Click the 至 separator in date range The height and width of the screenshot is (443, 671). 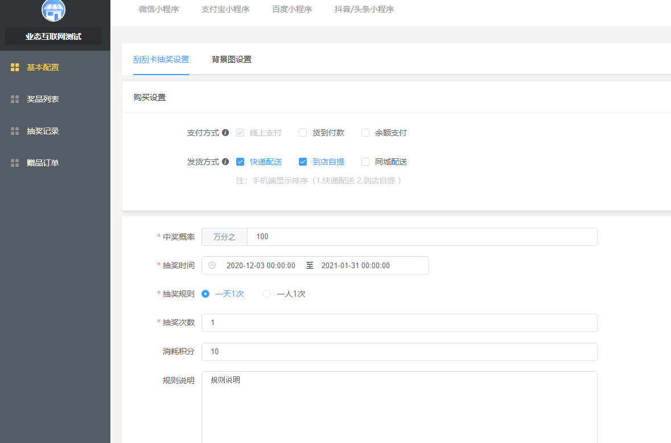tap(310, 265)
